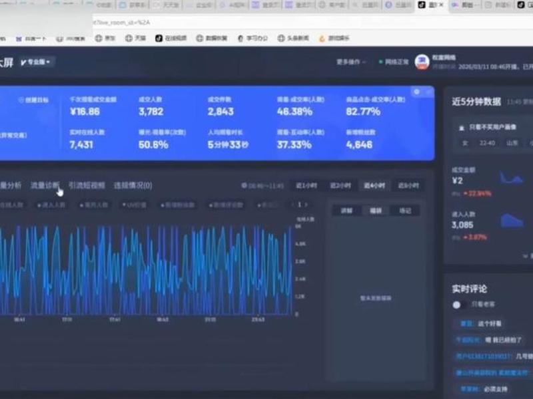Open the 游戏娱乐 flame bookmark
The image size is (533, 399).
click(334, 38)
